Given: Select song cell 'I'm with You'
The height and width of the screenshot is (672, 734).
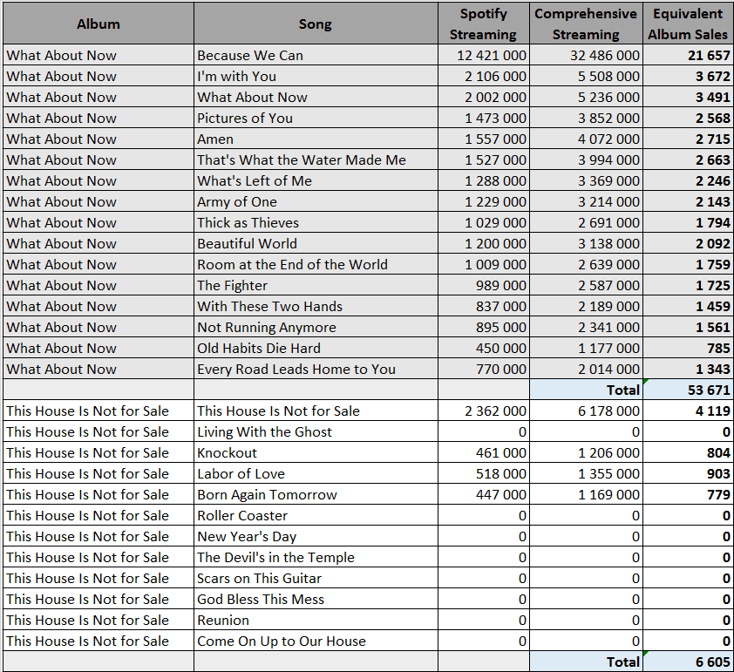Looking at the screenshot, I should 316,77.
